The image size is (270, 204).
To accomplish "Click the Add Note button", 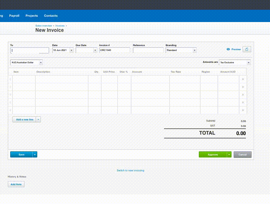I will [x=16, y=184].
